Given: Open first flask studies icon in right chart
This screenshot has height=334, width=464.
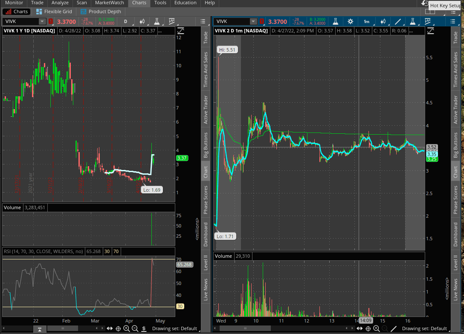Looking at the screenshot, I should point(335,21).
